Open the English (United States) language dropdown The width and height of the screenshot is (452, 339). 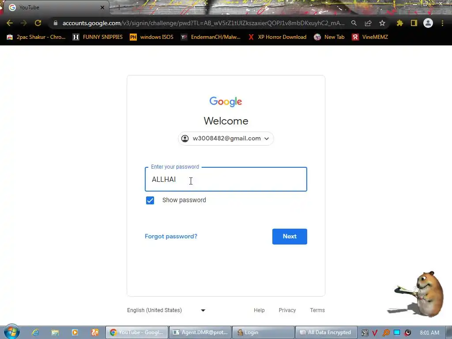coord(166,310)
